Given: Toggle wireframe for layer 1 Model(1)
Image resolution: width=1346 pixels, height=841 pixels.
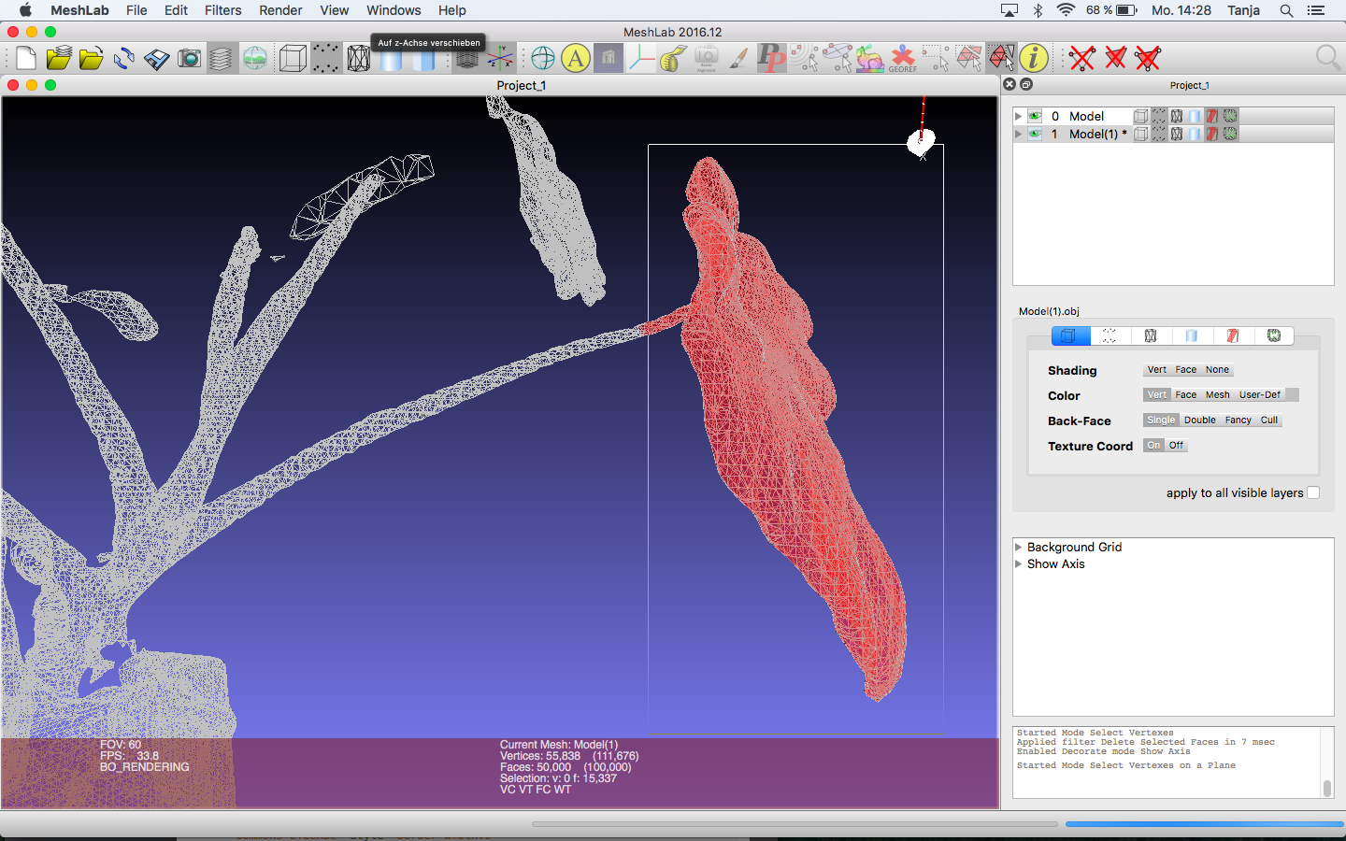Looking at the screenshot, I should pos(1177,134).
